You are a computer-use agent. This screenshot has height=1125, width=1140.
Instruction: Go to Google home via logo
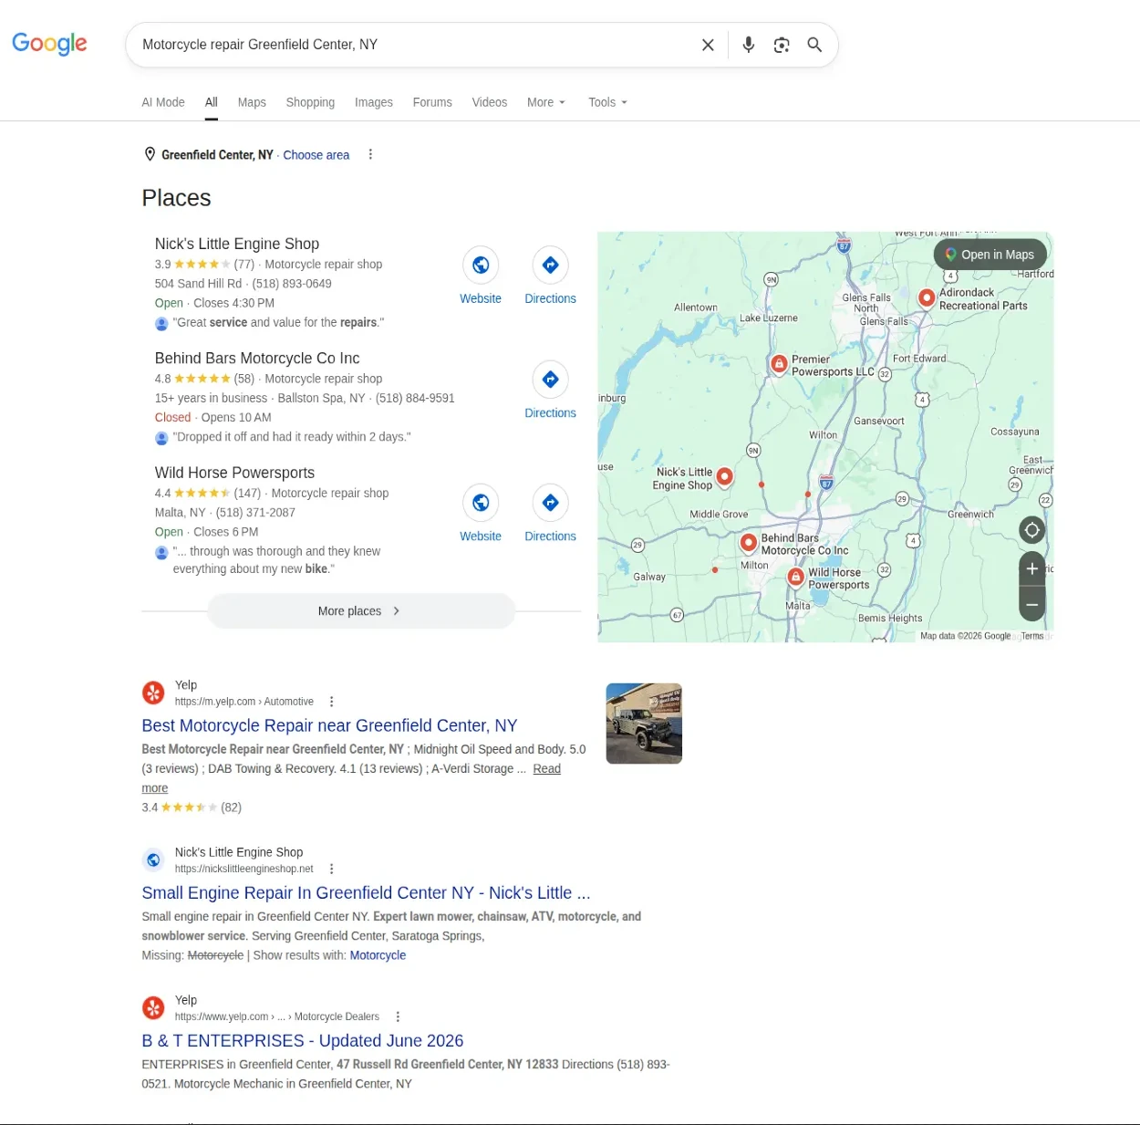(x=49, y=44)
